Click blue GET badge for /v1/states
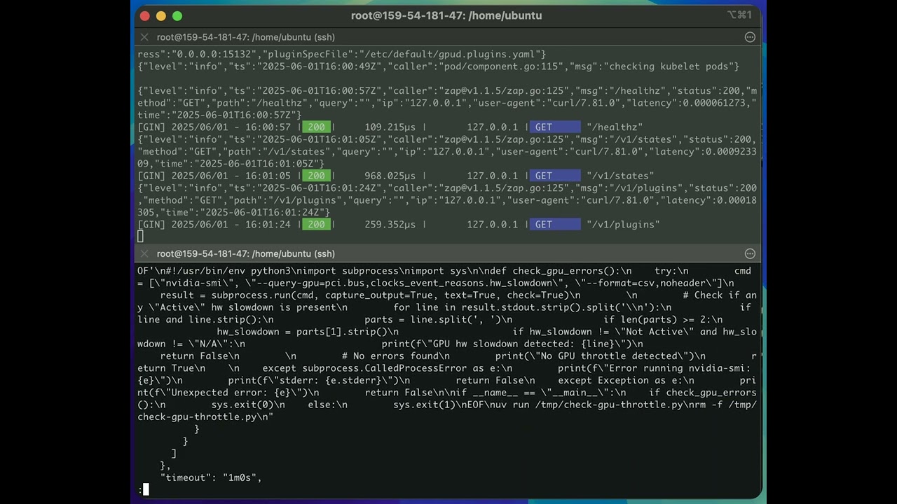The image size is (897, 504). [x=555, y=176]
